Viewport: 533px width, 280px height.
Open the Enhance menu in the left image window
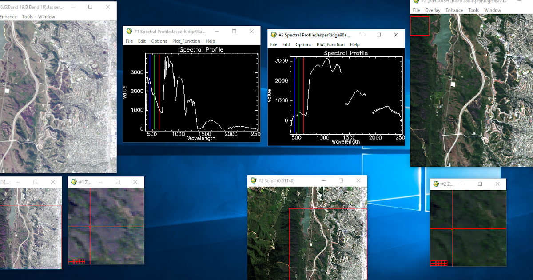coord(8,16)
